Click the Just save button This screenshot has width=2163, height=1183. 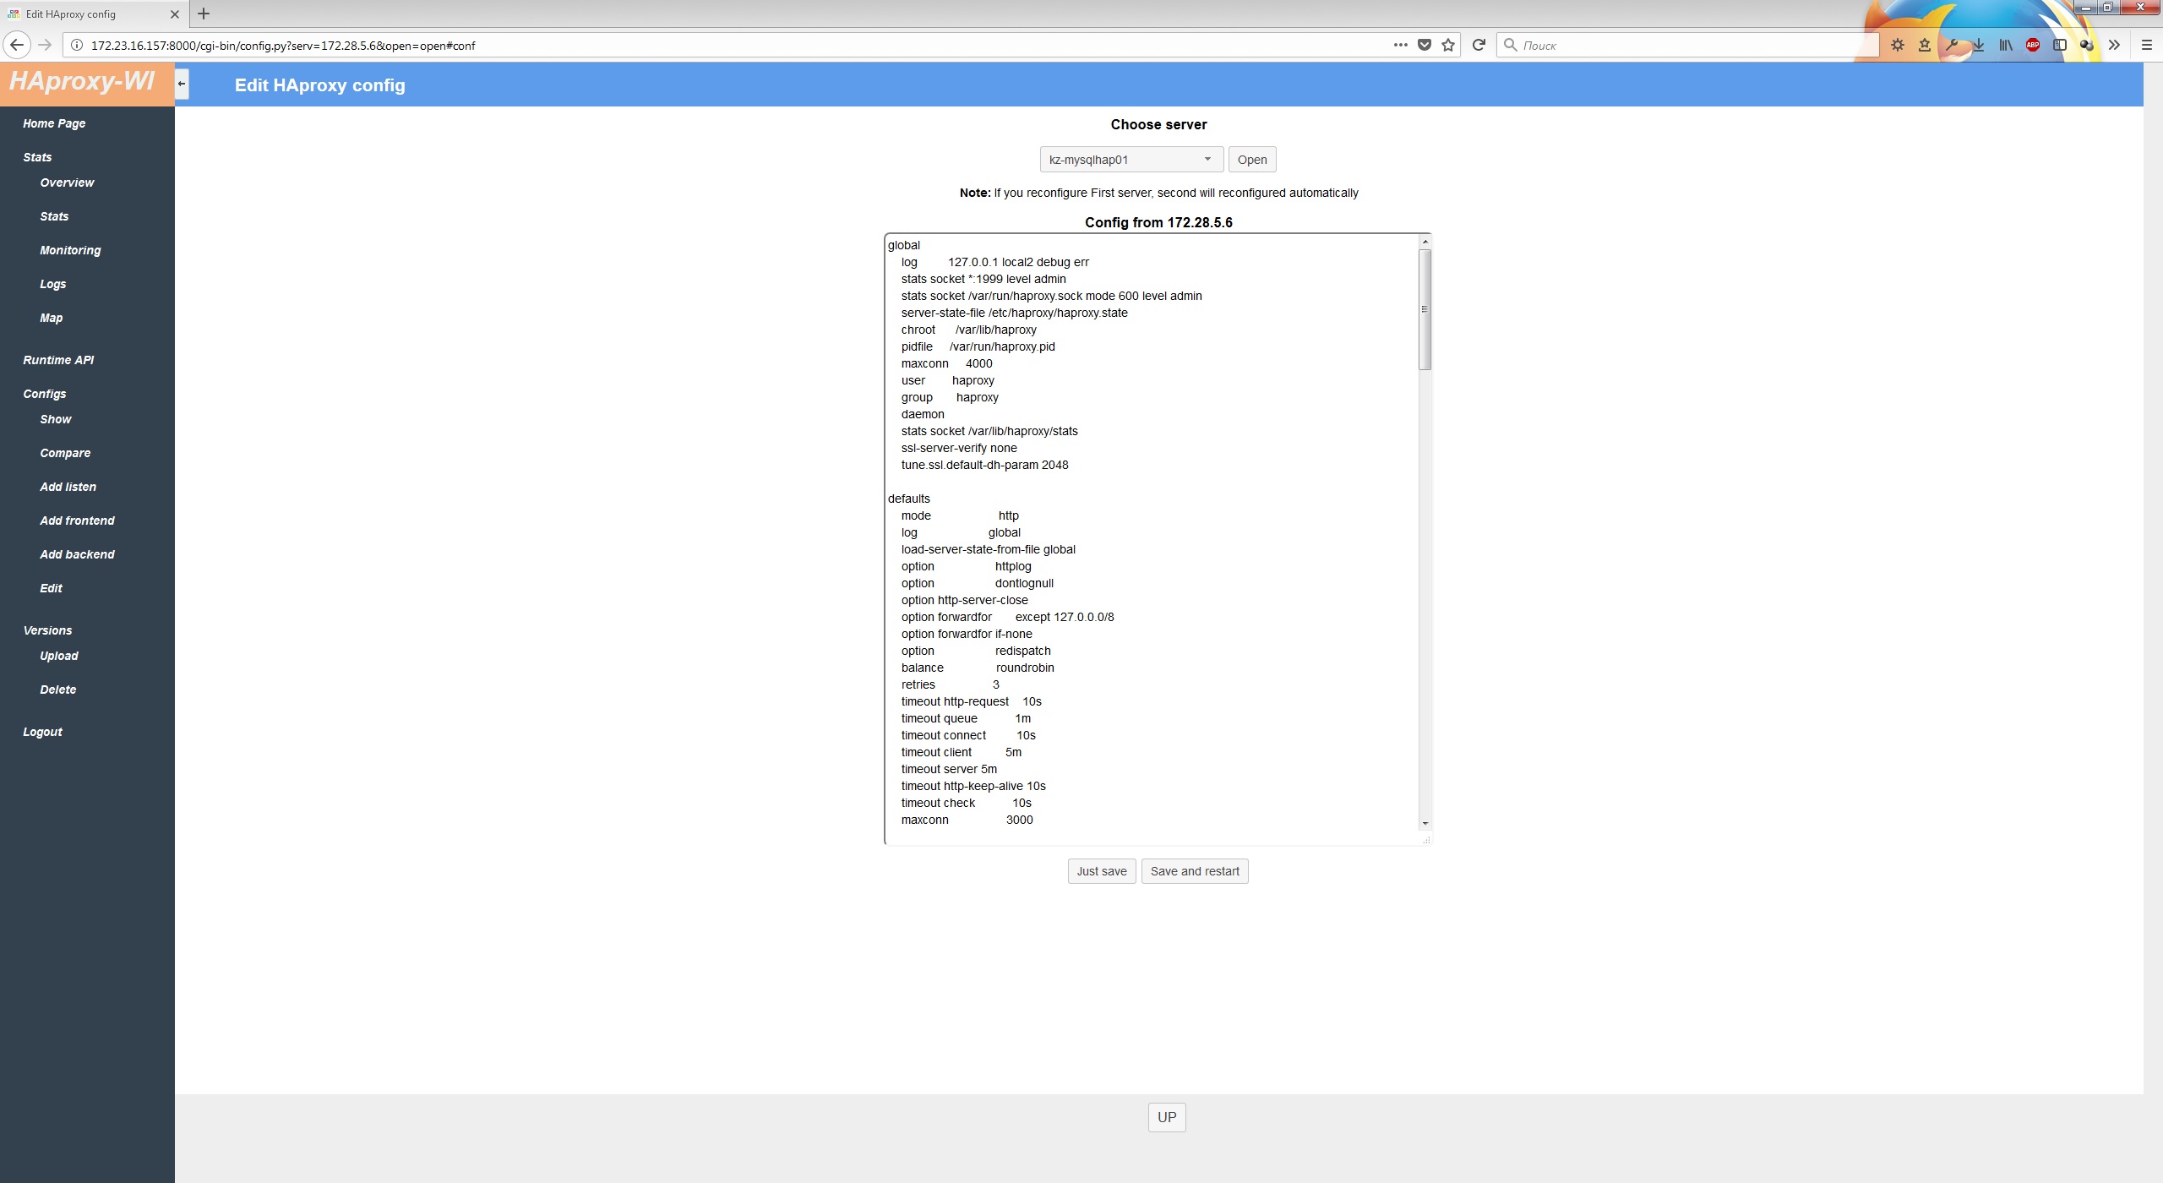click(x=1102, y=871)
